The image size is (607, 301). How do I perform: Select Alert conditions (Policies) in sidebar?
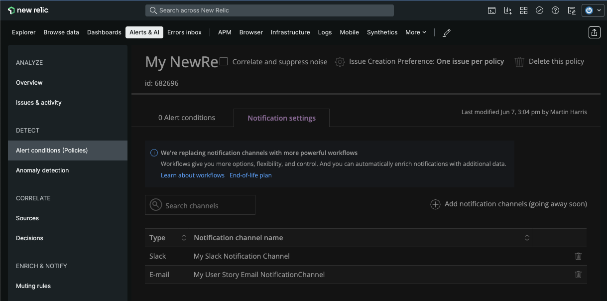coord(68,150)
